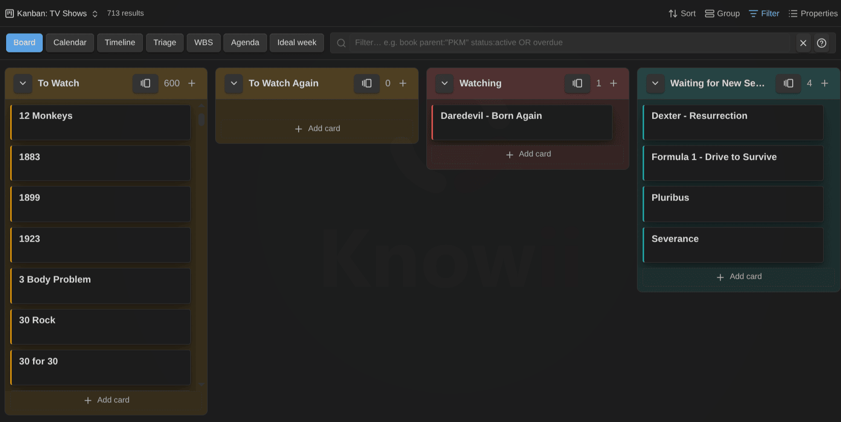
Task: Switch to the Triage tab
Action: click(x=165, y=43)
